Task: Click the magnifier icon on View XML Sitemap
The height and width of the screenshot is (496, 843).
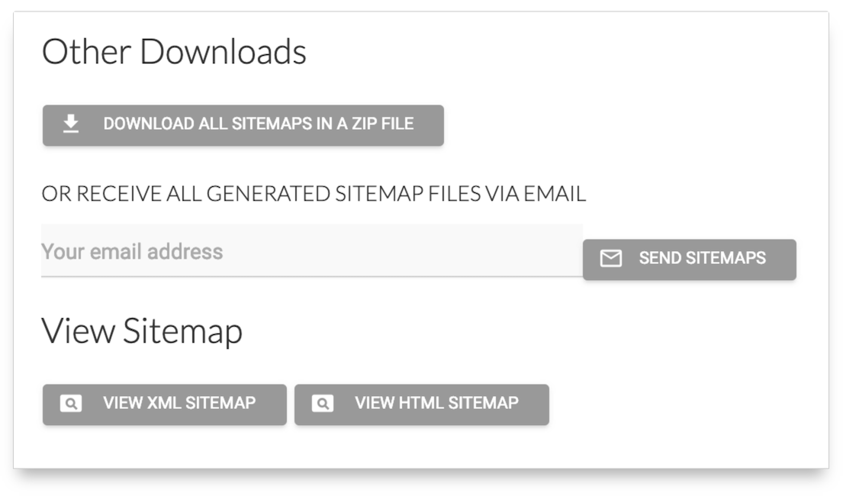Action: pyautogui.click(x=70, y=403)
